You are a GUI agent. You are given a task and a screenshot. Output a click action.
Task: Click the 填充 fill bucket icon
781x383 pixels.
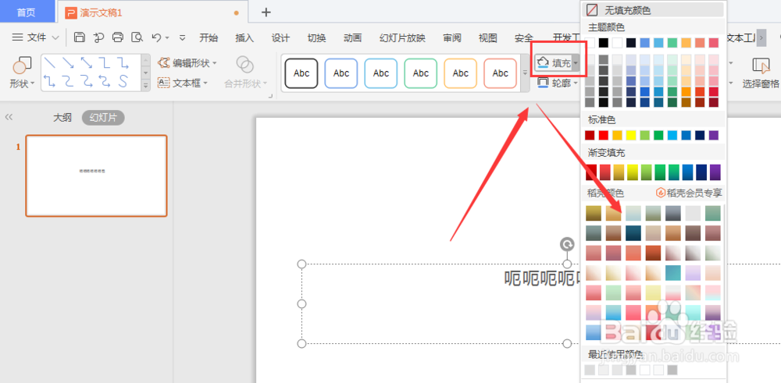point(543,62)
